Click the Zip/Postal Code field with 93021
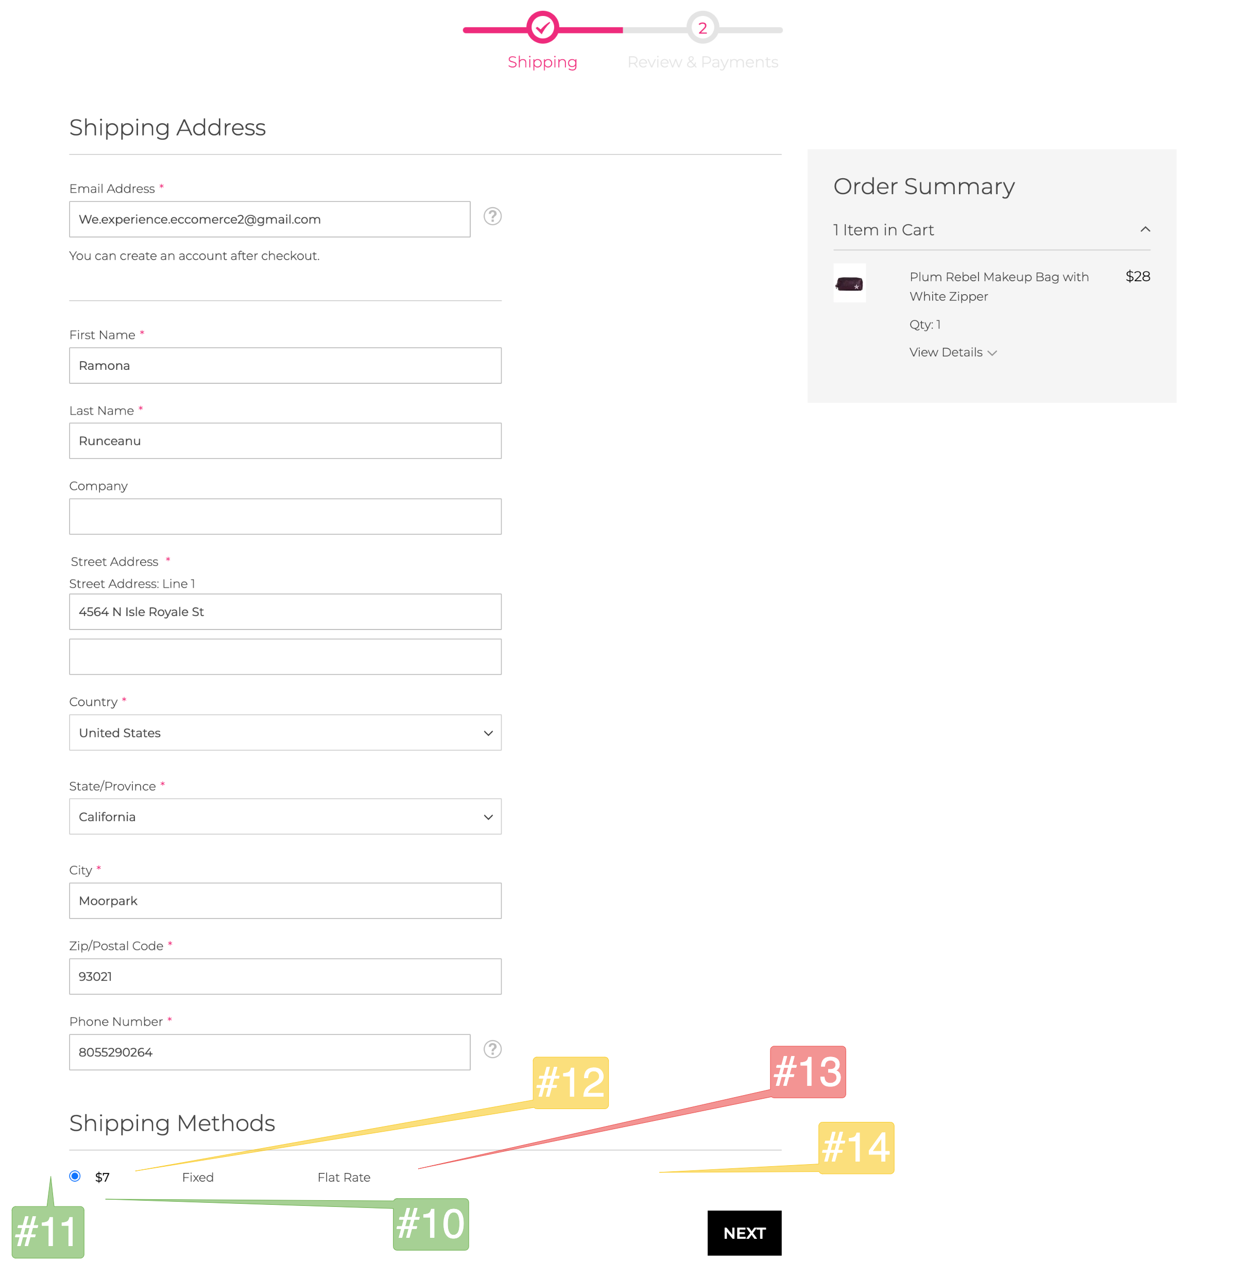 285,976
